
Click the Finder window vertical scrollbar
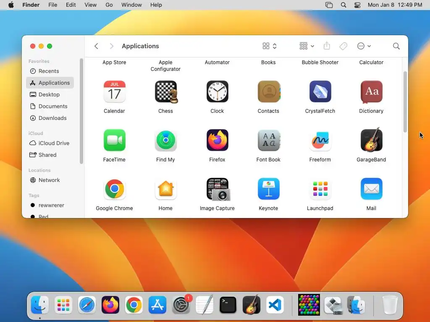tap(405, 102)
